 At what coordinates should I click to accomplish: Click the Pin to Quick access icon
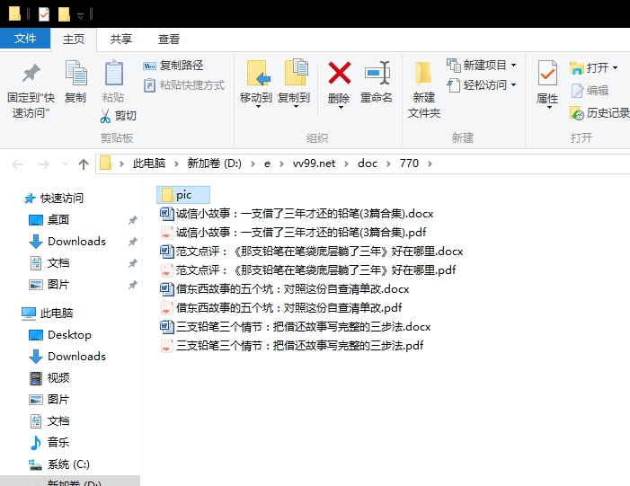[x=31, y=73]
